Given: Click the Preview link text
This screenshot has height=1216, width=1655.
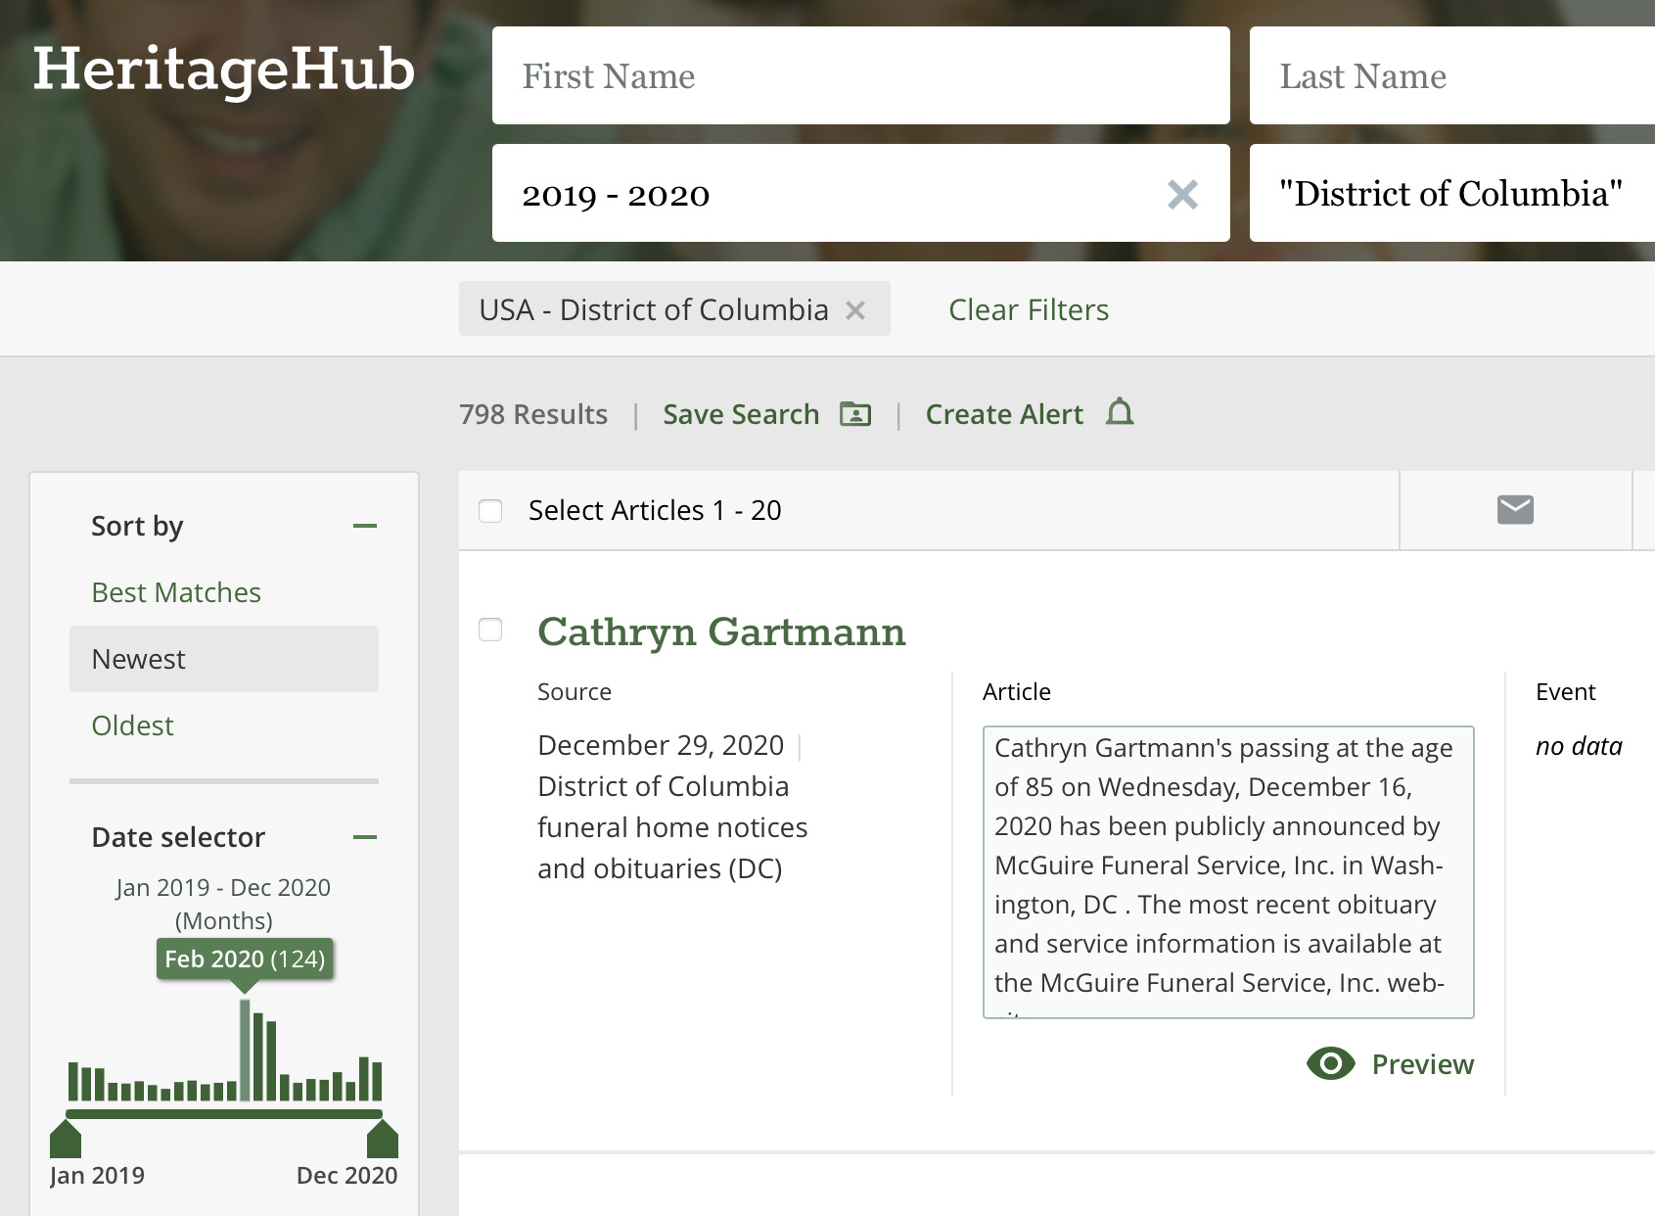Looking at the screenshot, I should pos(1422,1064).
